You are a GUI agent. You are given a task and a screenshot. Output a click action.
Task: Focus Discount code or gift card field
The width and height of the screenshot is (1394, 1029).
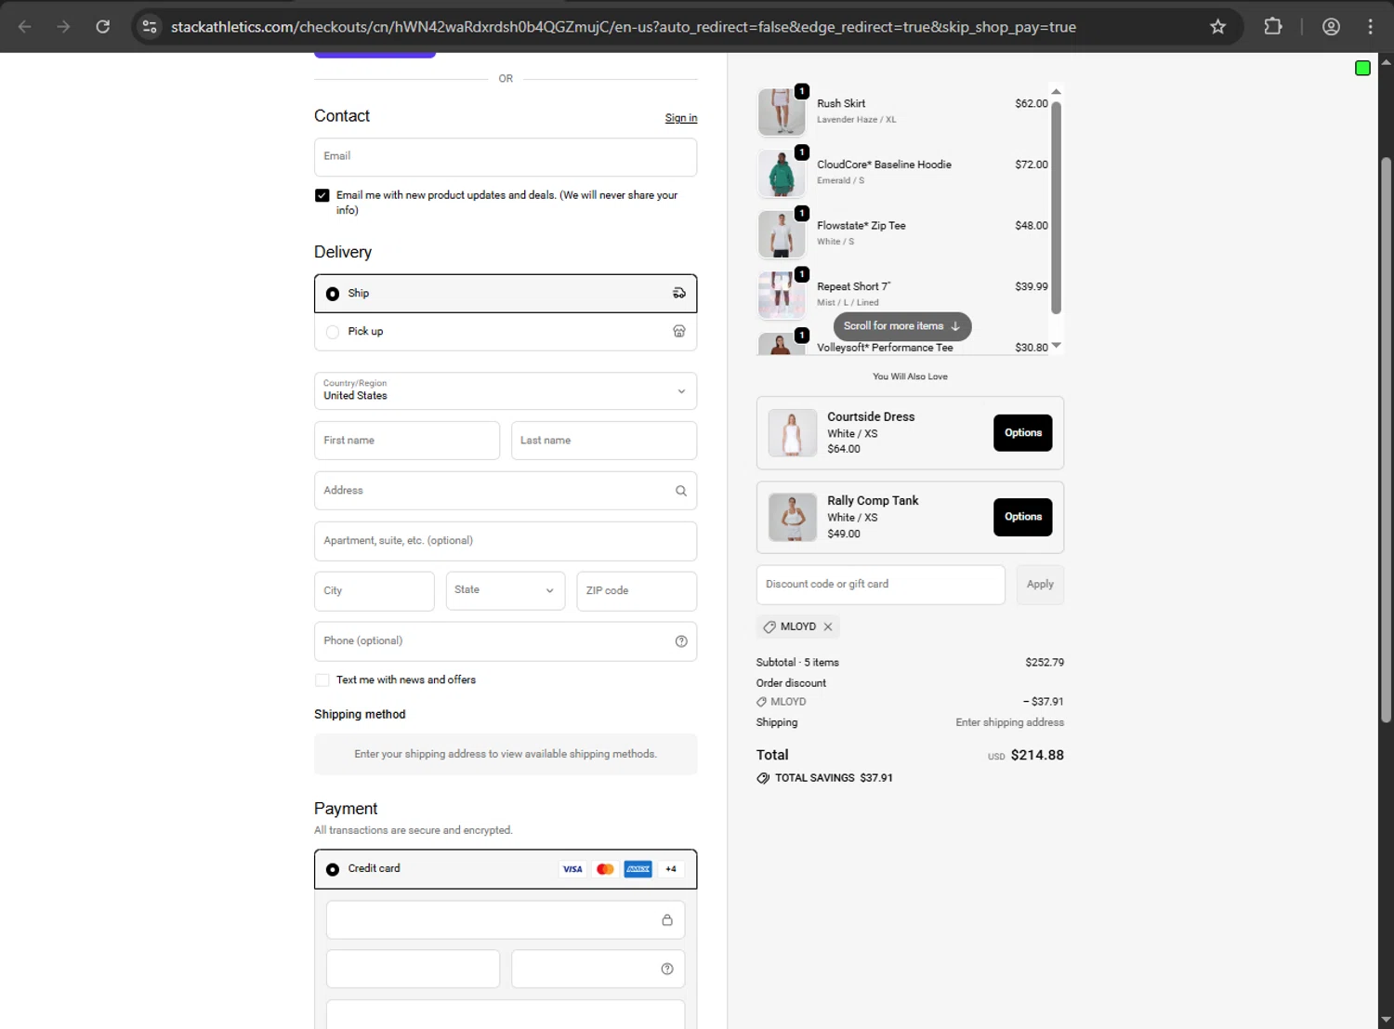(881, 585)
